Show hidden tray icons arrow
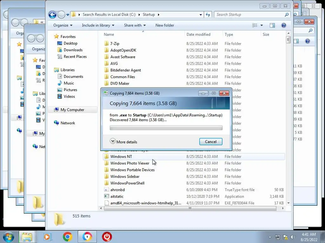 pos(270,237)
